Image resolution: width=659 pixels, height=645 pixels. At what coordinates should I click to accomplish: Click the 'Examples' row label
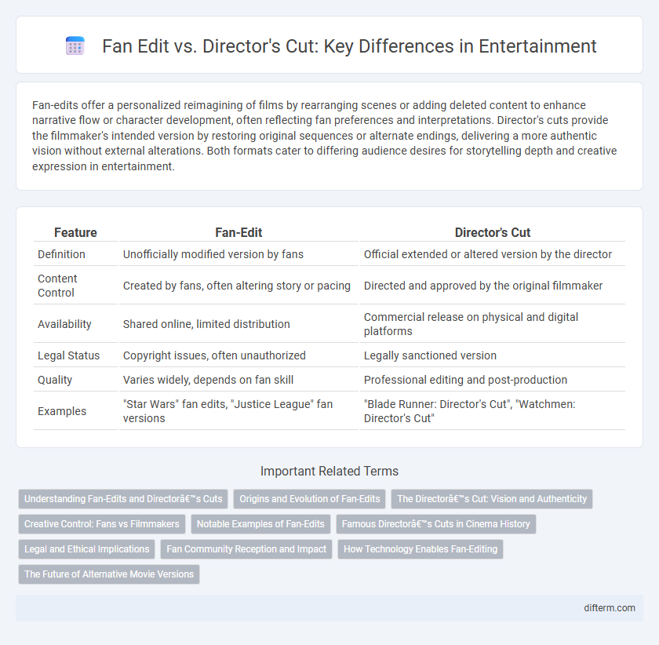pos(62,411)
